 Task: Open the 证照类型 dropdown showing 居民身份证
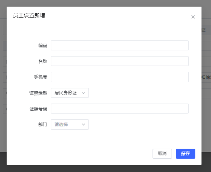coord(70,93)
